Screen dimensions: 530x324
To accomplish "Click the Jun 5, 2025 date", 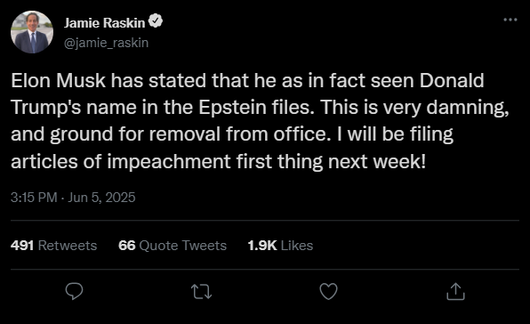I will coord(101,198).
